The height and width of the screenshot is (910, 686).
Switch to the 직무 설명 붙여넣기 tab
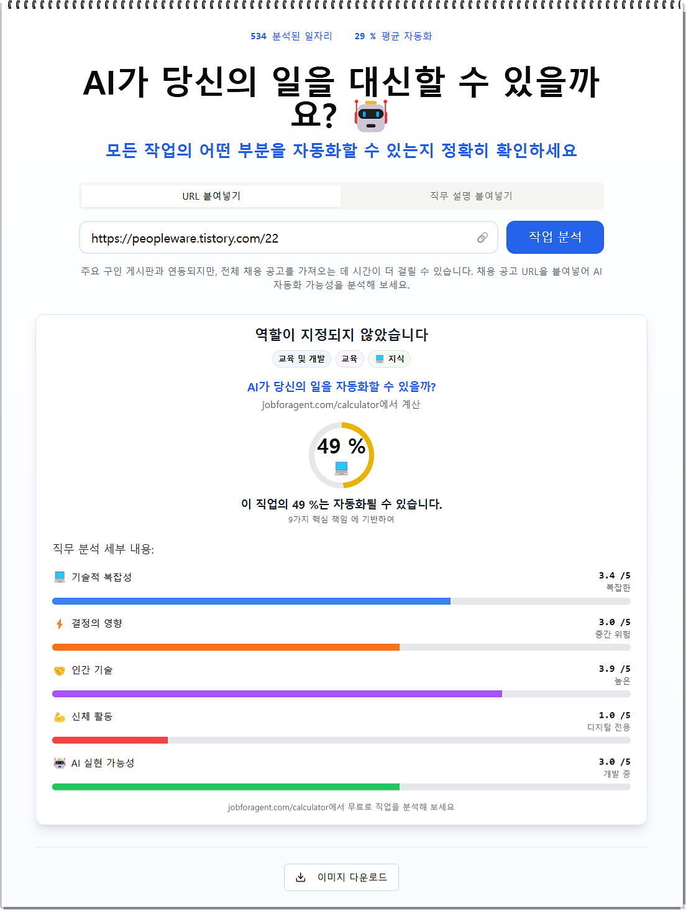471,196
